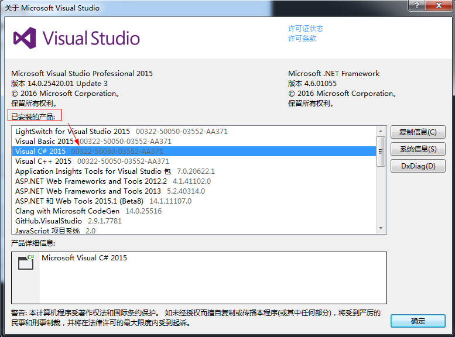The image size is (455, 337).
Task: Select Clang with Microsoft CodeGen row
Action: pos(194,211)
